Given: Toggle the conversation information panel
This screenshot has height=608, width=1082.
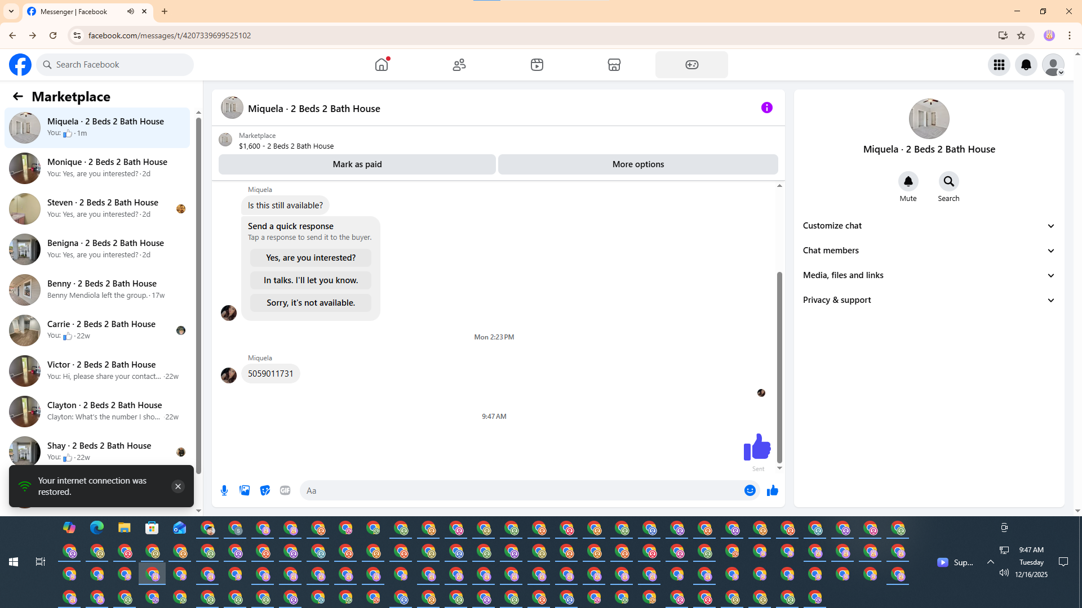Looking at the screenshot, I should pyautogui.click(x=767, y=108).
